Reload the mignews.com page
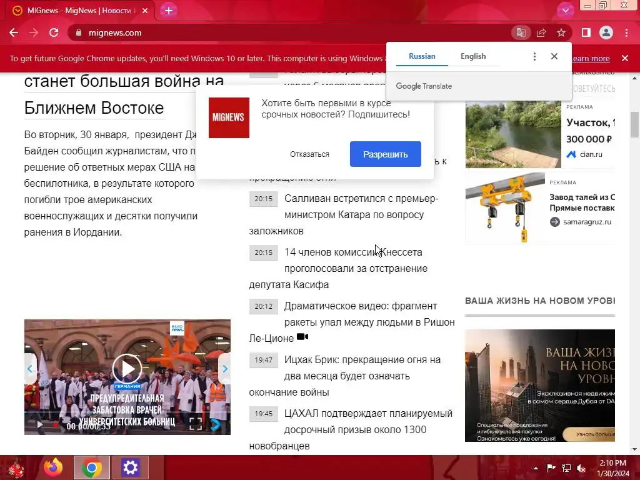 point(54,32)
